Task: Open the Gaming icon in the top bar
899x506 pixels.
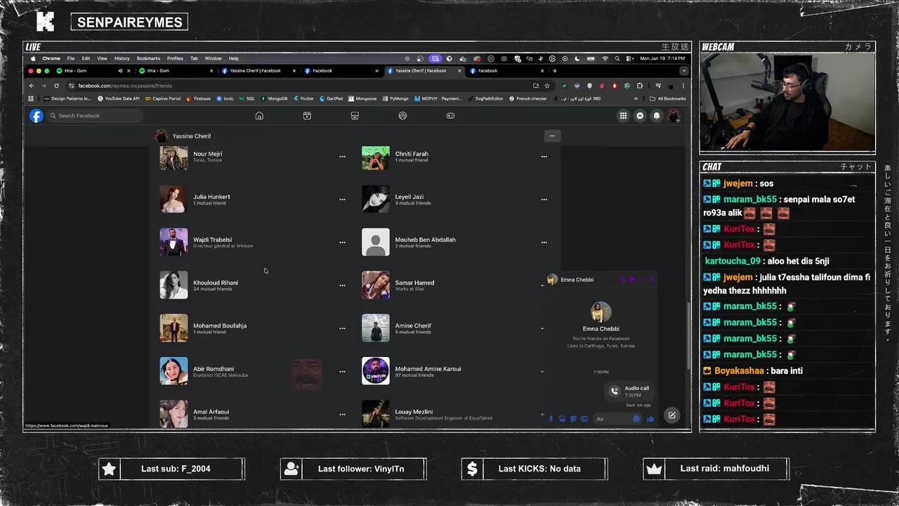Action: (x=450, y=116)
